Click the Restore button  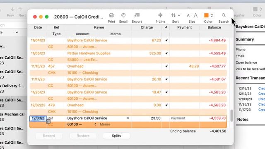coord(83,136)
